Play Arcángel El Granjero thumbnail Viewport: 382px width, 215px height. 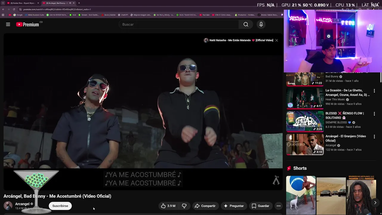tap(305, 144)
